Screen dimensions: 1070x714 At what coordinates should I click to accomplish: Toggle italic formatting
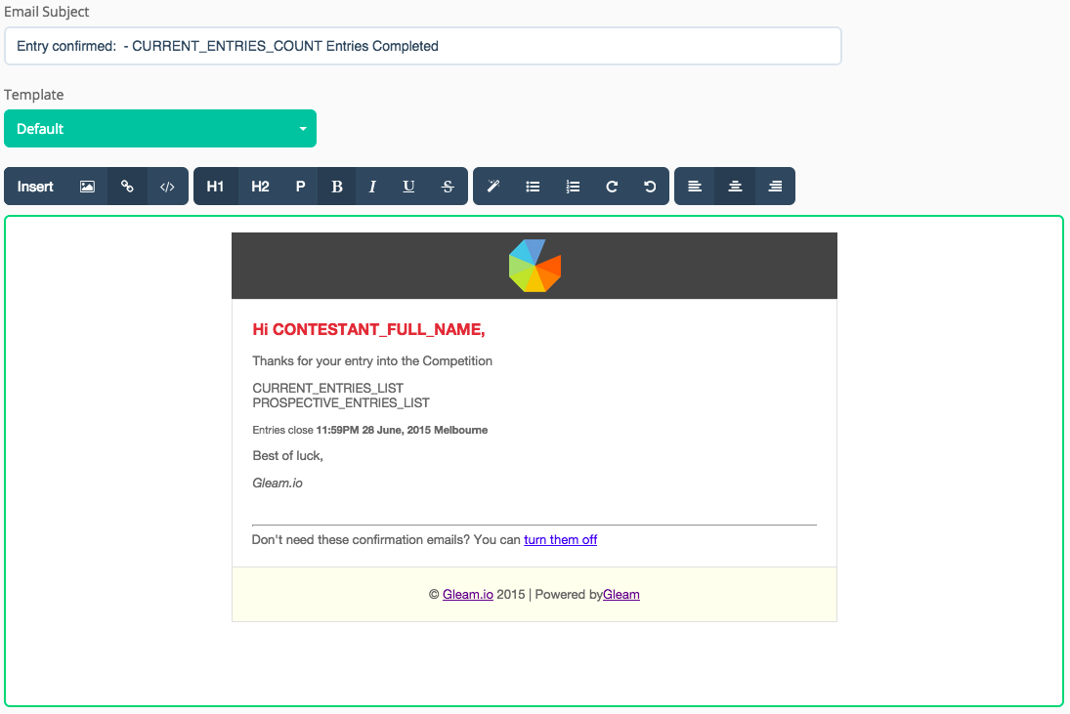click(372, 187)
